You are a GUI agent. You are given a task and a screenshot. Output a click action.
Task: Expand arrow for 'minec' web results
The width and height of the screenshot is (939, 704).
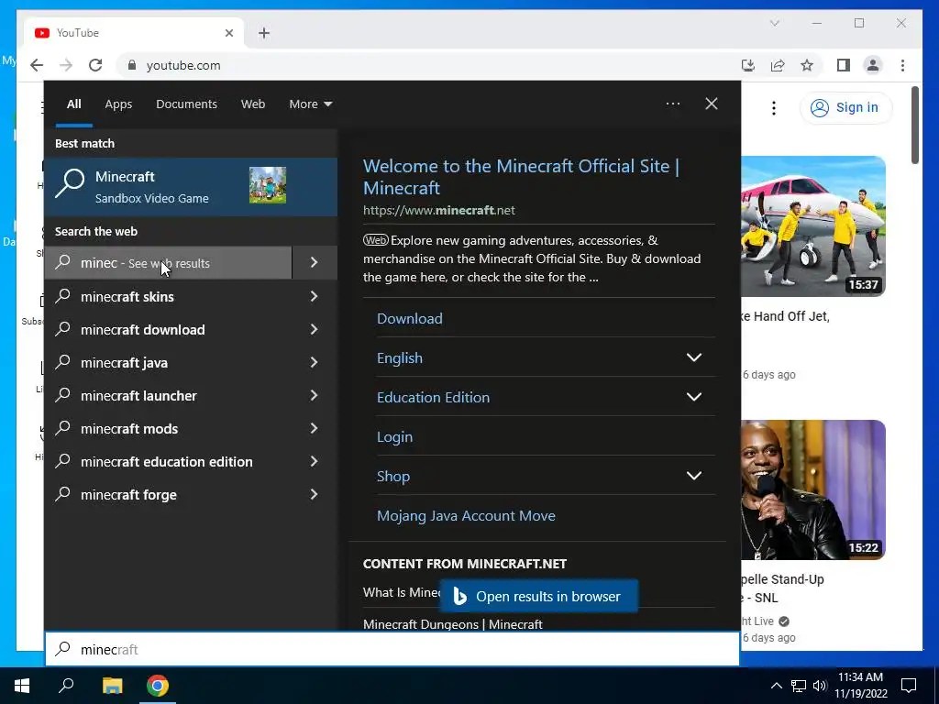click(315, 263)
